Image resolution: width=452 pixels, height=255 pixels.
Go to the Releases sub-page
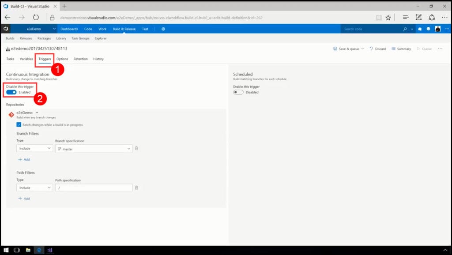26,38
